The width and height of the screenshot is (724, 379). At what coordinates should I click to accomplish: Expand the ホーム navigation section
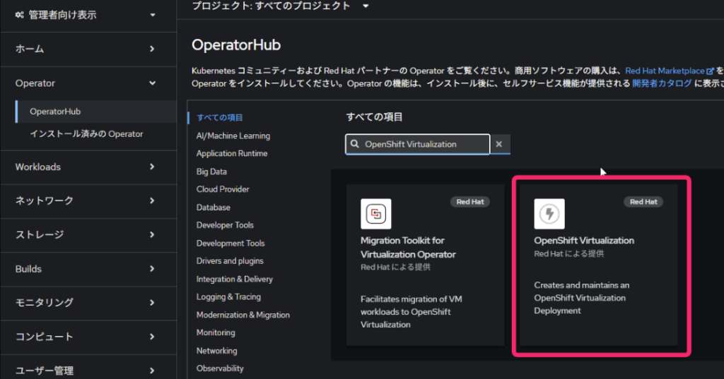pyautogui.click(x=88, y=49)
